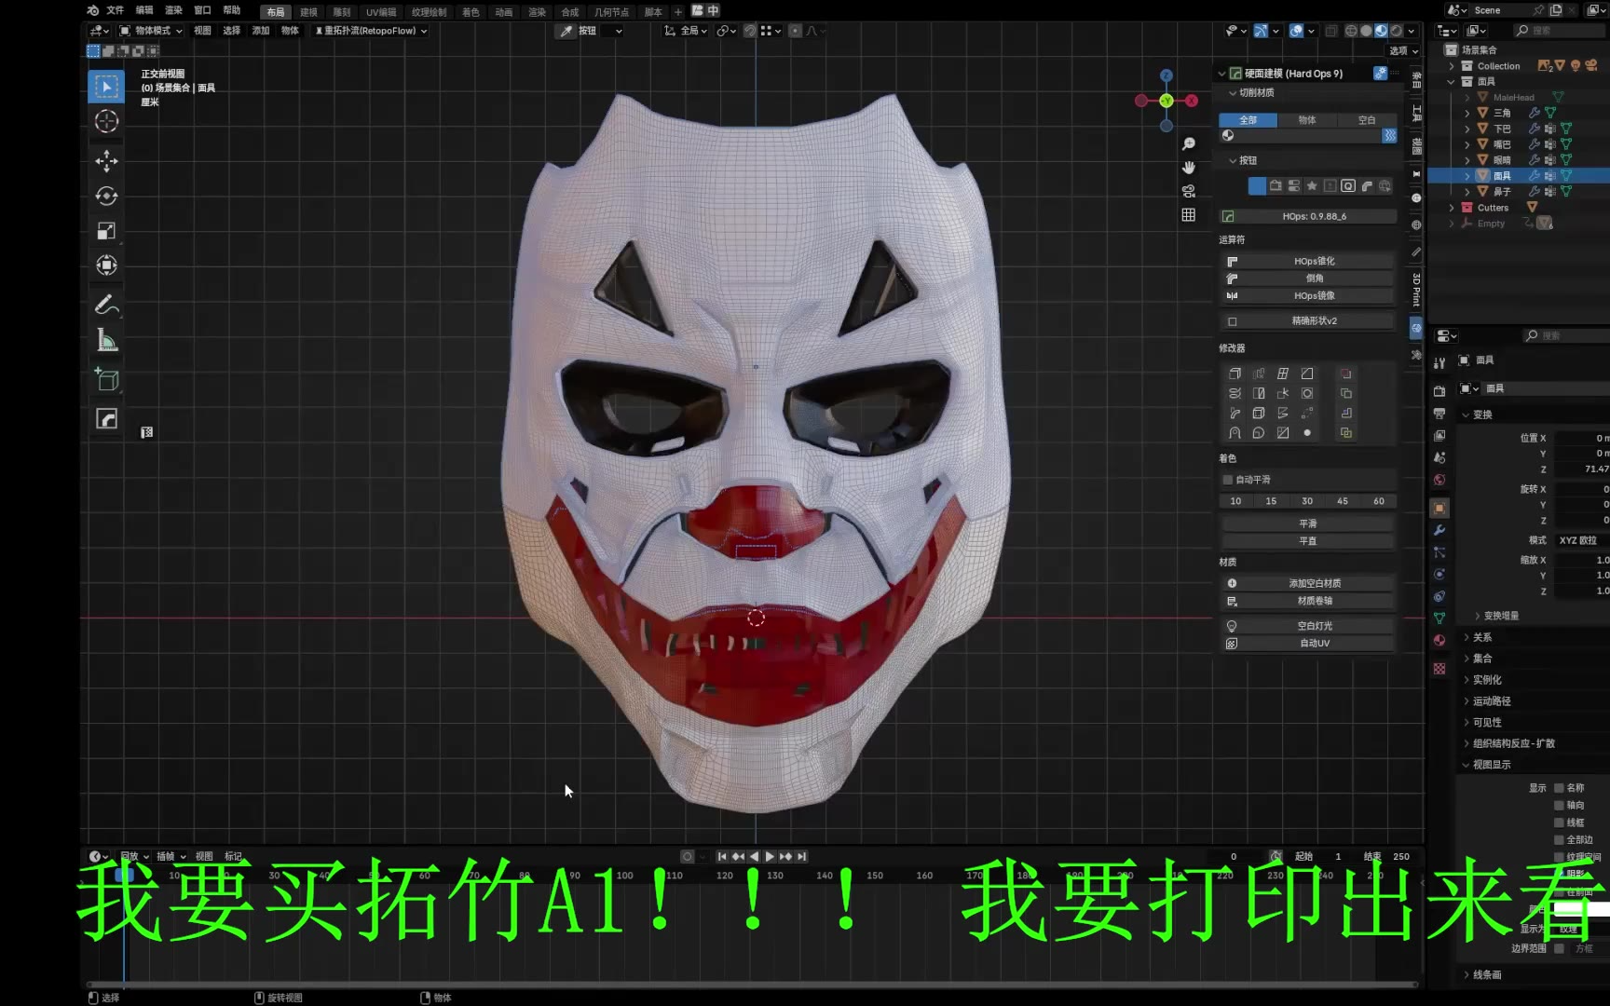Open Tool properties tab icon

[1439, 362]
